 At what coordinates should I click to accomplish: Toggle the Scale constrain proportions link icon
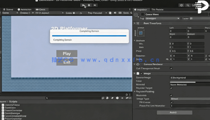pyautogui.click(x=167, y=59)
